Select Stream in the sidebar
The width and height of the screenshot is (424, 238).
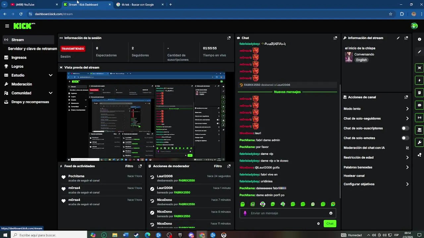point(28,40)
